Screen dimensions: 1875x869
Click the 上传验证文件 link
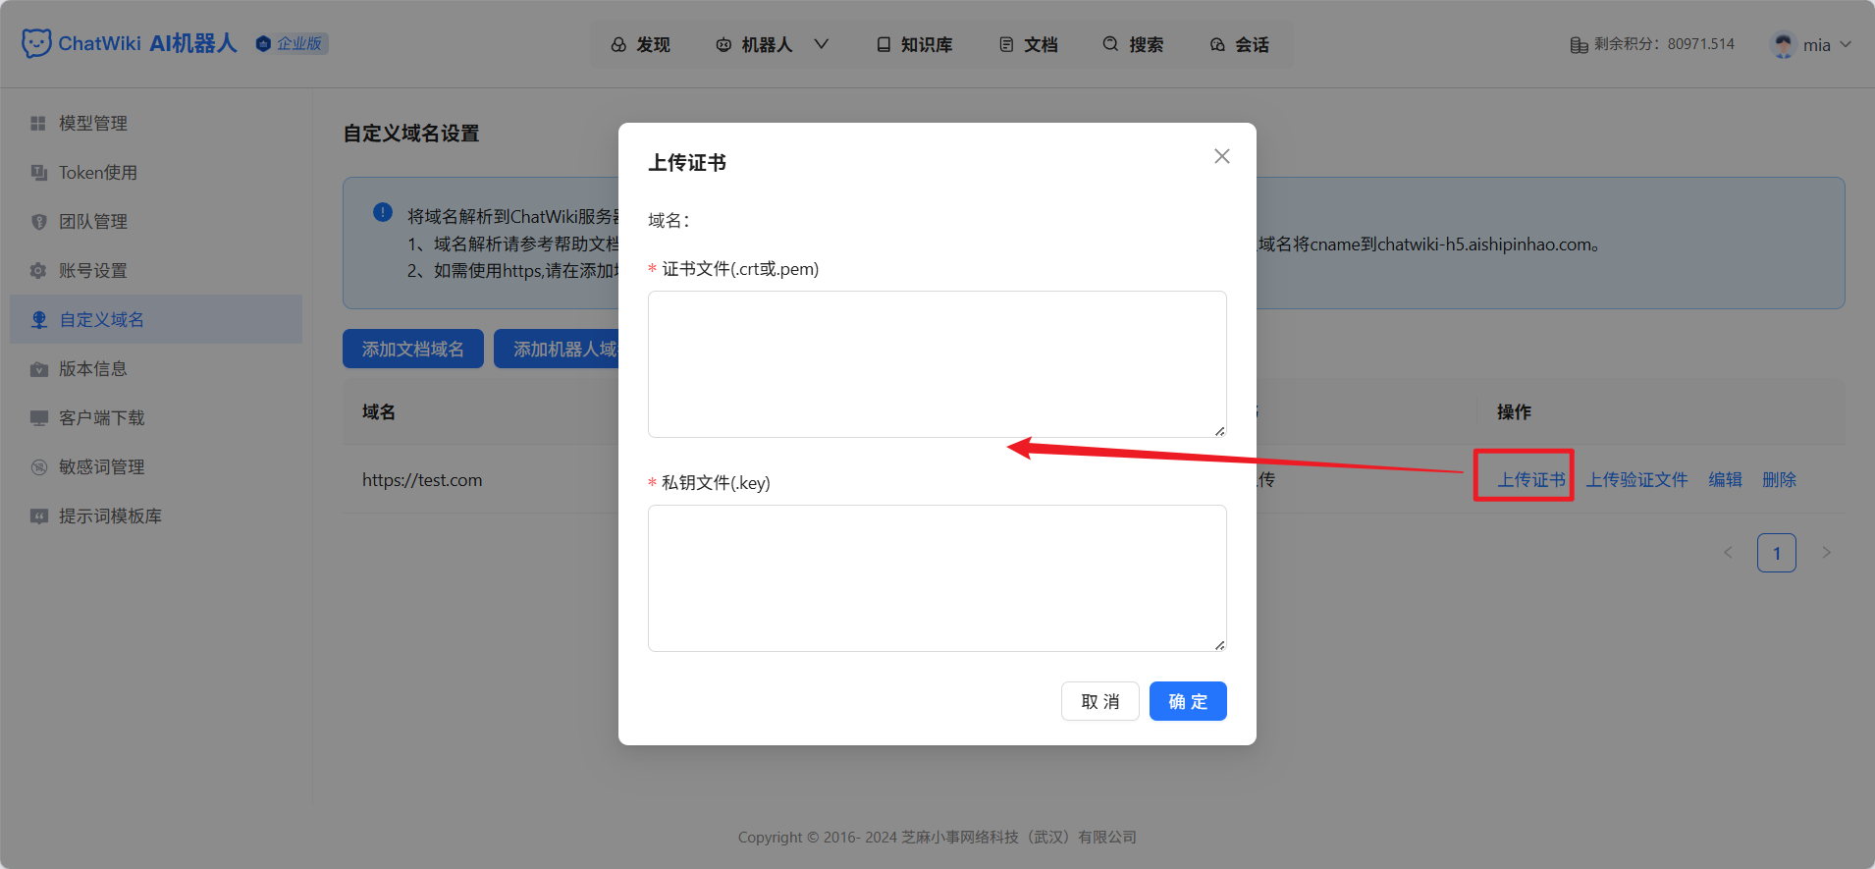click(1636, 479)
